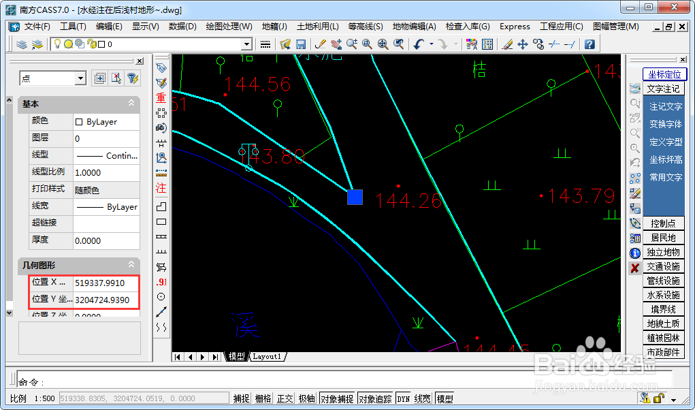Toggle 极轴 polar tracking in status bar
The width and height of the screenshot is (695, 410).
click(306, 398)
